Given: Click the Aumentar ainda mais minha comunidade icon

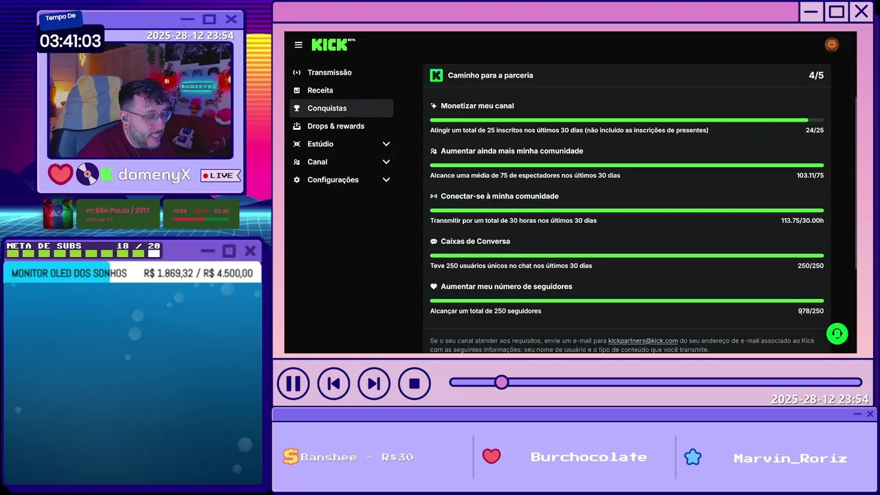Looking at the screenshot, I should point(434,151).
